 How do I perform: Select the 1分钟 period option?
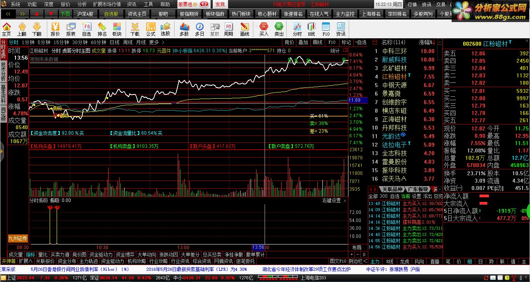28,42
